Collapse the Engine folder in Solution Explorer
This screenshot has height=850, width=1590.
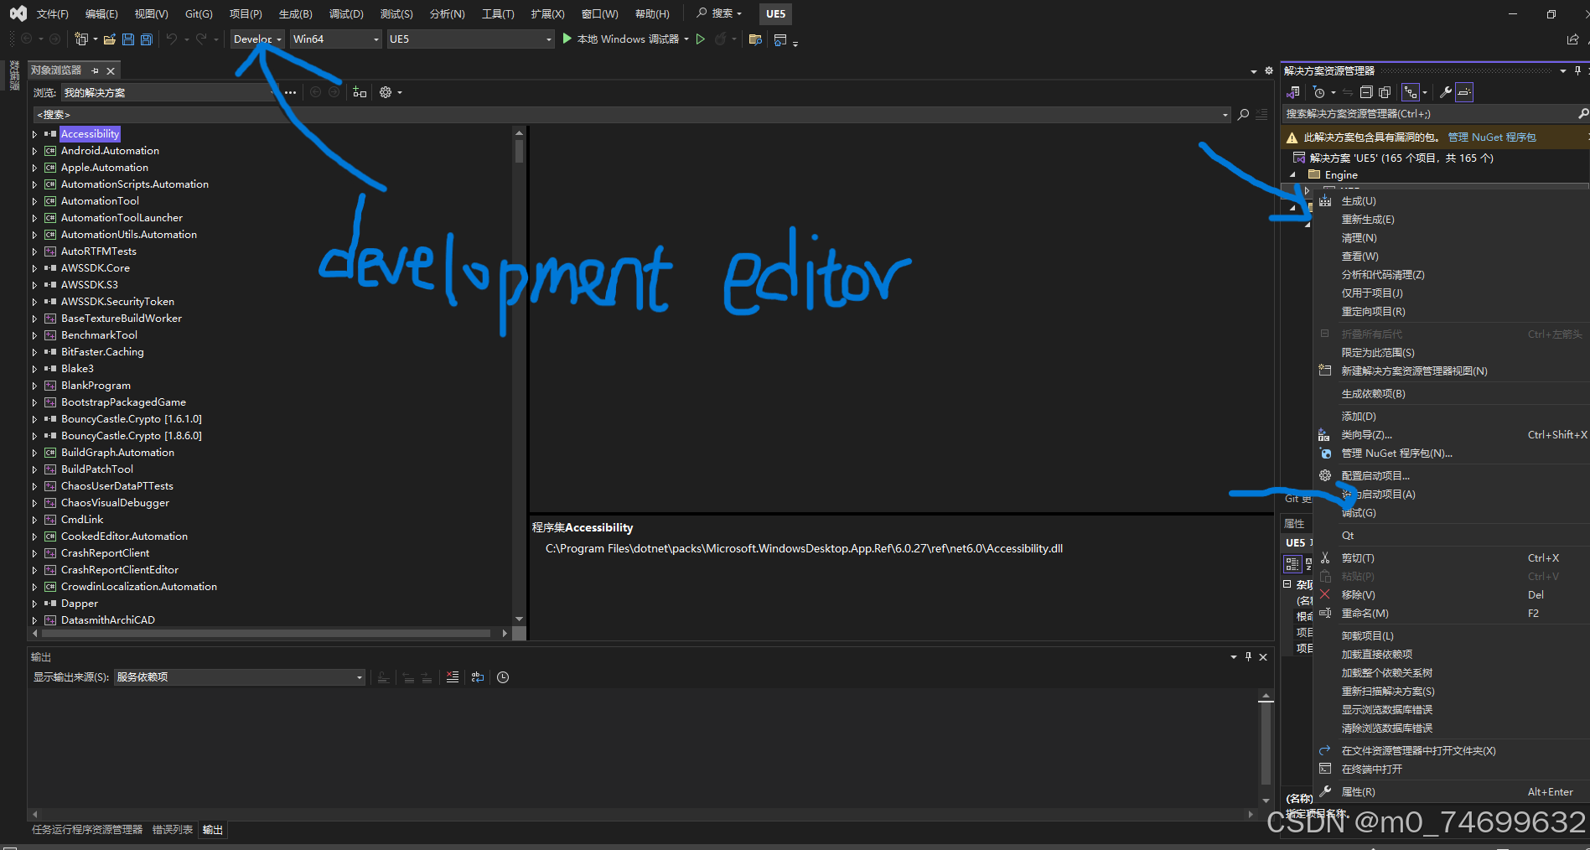coord(1292,175)
